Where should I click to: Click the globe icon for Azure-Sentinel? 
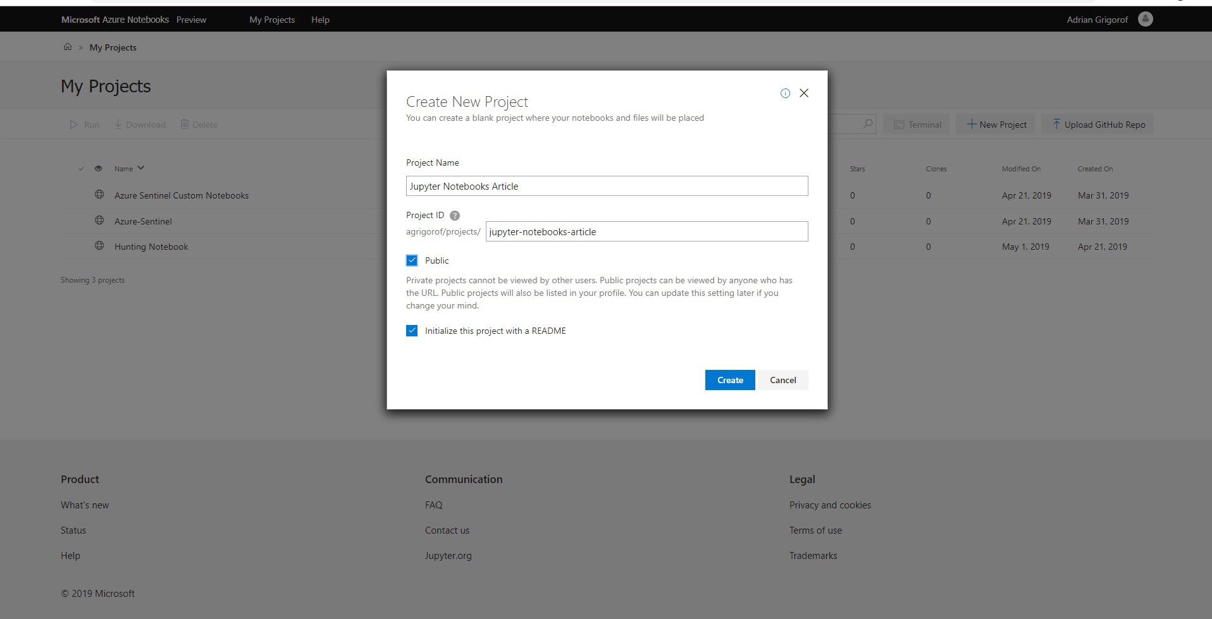[99, 221]
